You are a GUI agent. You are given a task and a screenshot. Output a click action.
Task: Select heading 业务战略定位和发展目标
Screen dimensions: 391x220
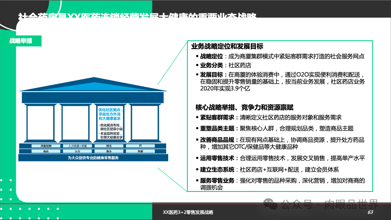[227, 46]
